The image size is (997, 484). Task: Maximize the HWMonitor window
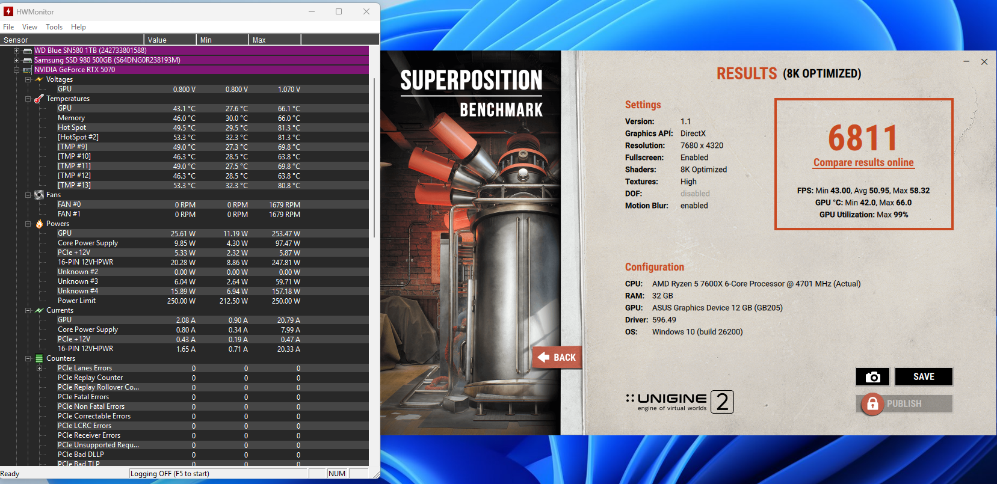coord(339,11)
